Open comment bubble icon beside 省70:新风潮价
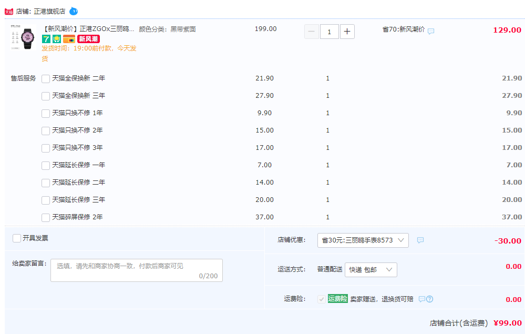The image size is (525, 334). (431, 31)
